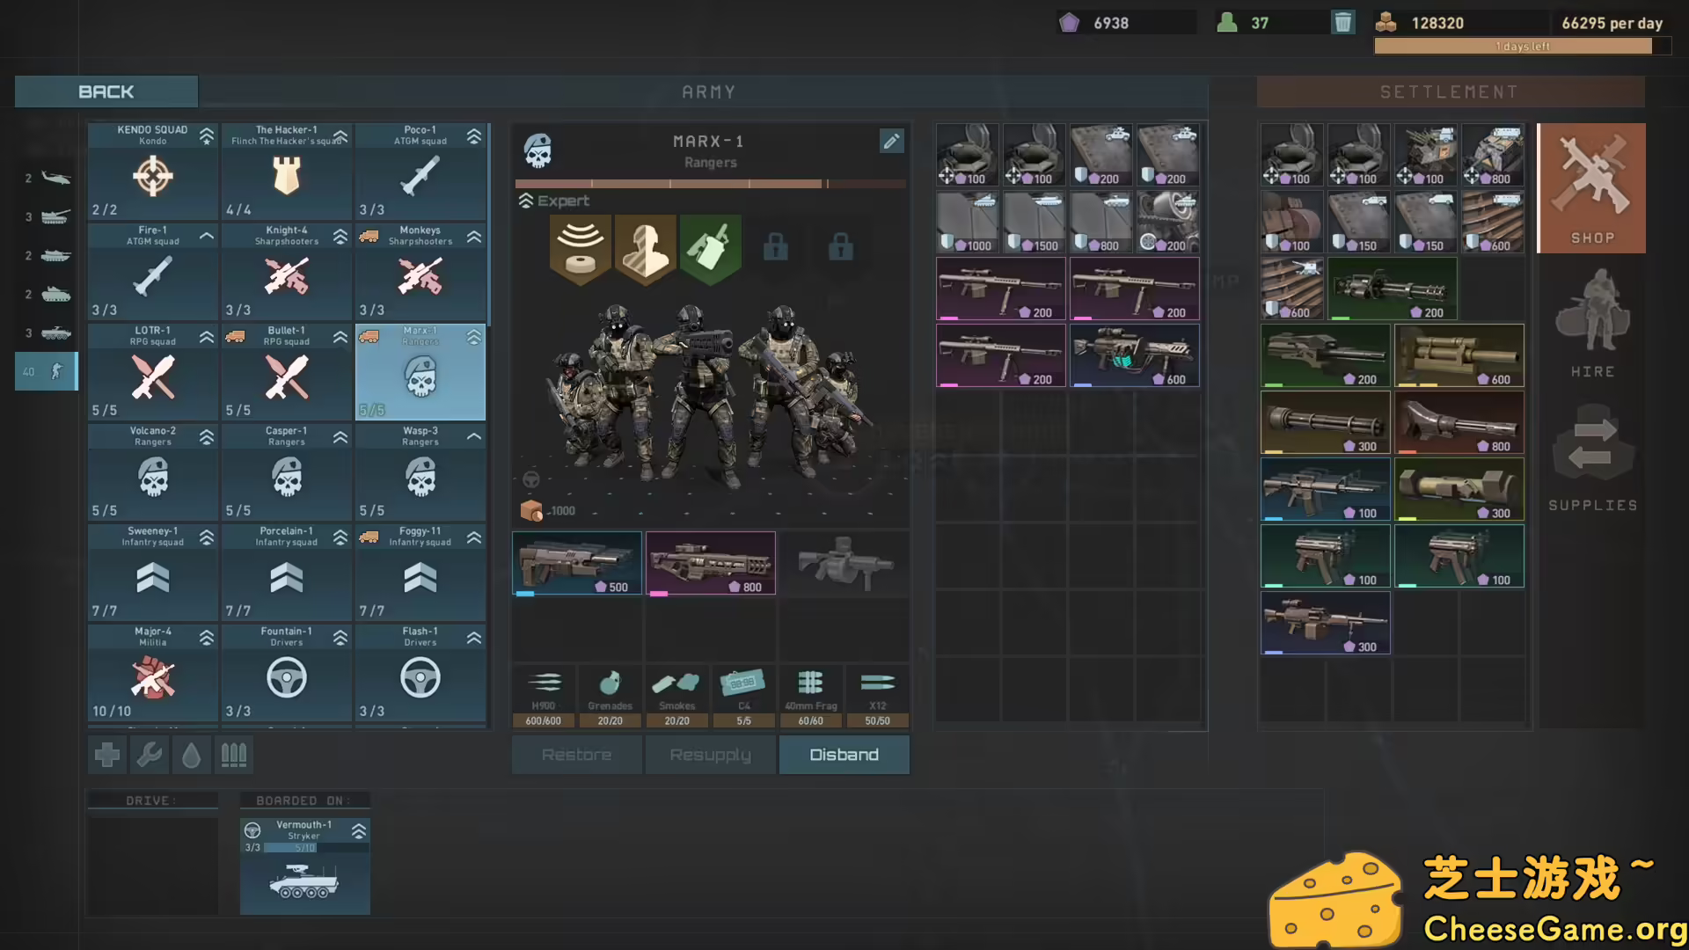Click the ammo bullets resupply icon
Screen dimensions: 1689x950
click(x=234, y=755)
